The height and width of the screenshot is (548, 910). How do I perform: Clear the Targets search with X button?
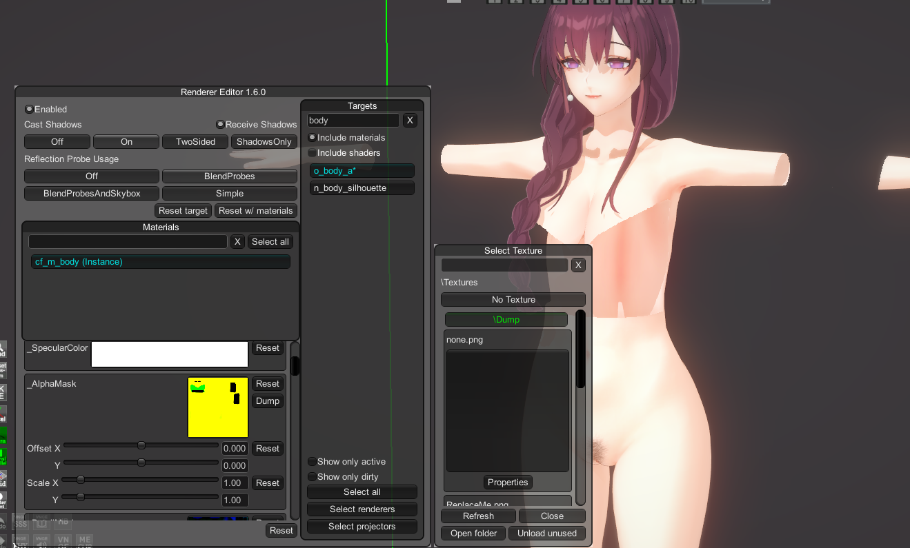click(x=410, y=121)
